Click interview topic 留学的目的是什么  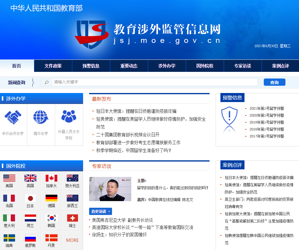point(173,188)
